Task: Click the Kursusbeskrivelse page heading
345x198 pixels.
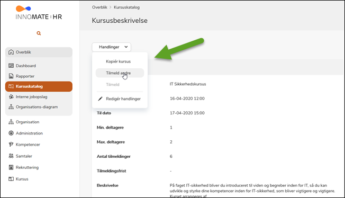Action: click(x=120, y=21)
